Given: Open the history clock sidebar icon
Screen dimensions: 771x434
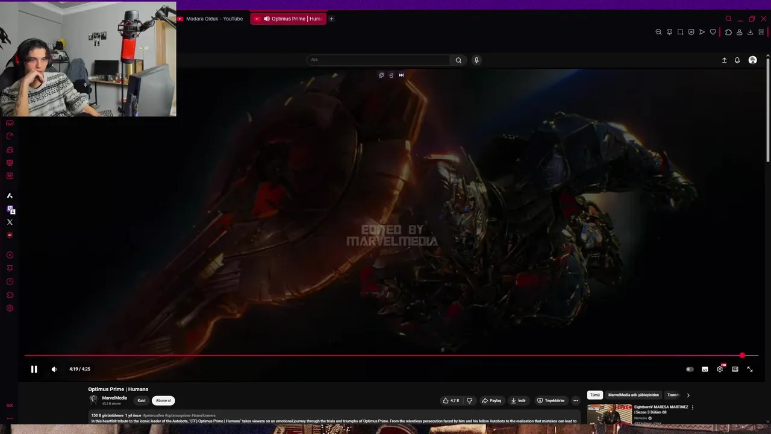Looking at the screenshot, I should 10,281.
